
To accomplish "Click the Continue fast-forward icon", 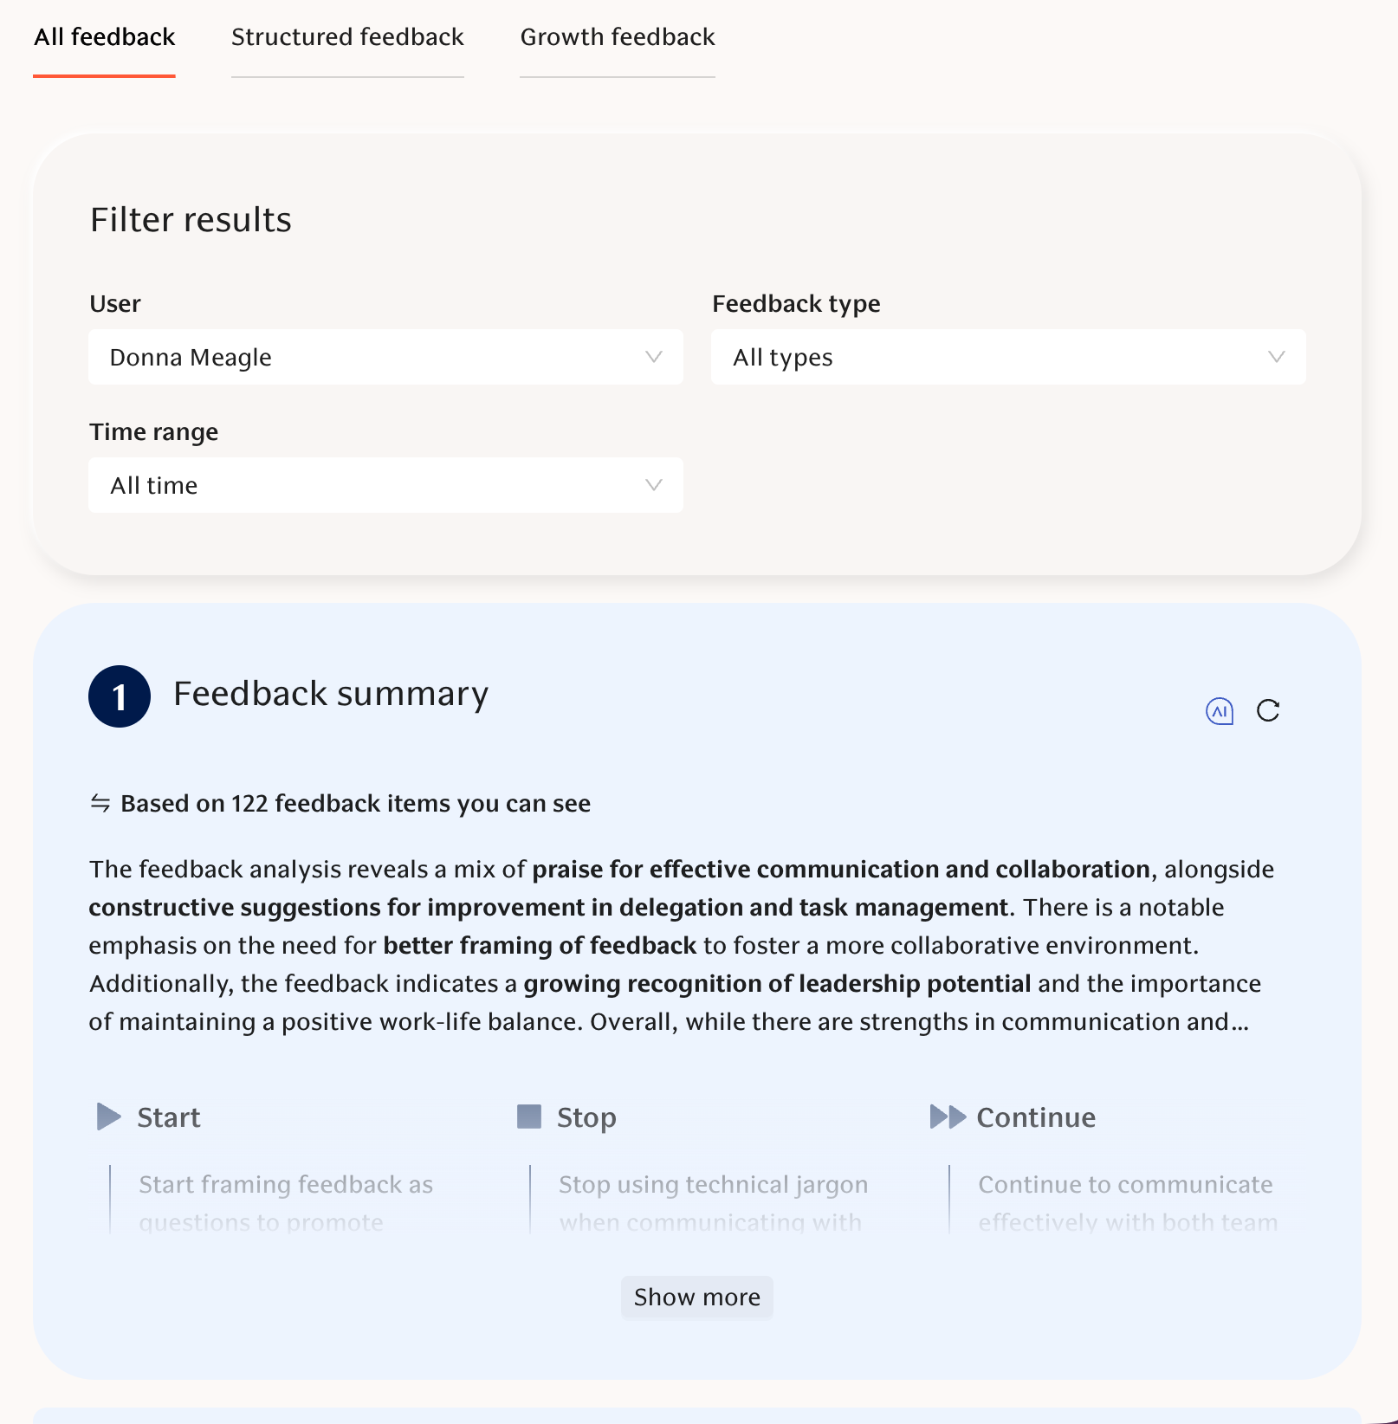I will pyautogui.click(x=948, y=1117).
